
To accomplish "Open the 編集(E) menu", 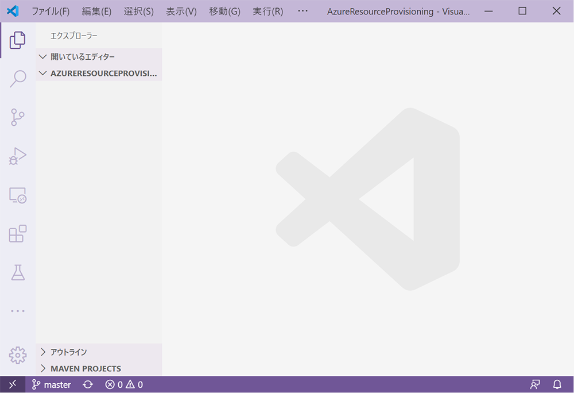I will (x=96, y=11).
